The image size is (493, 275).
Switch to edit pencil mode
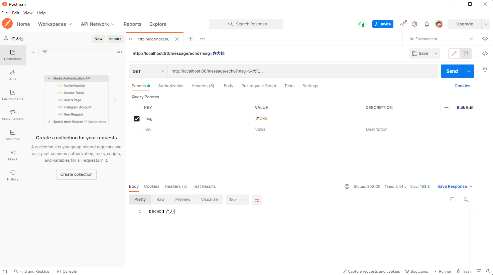tap(454, 53)
